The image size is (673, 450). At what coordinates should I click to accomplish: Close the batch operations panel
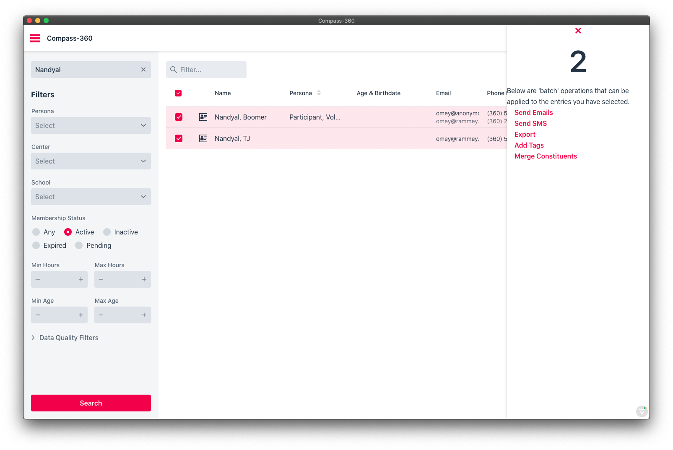pos(578,31)
